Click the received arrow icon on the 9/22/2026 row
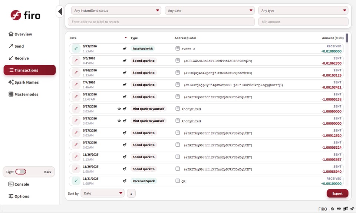This screenshot has width=356, height=213. [x=76, y=48]
